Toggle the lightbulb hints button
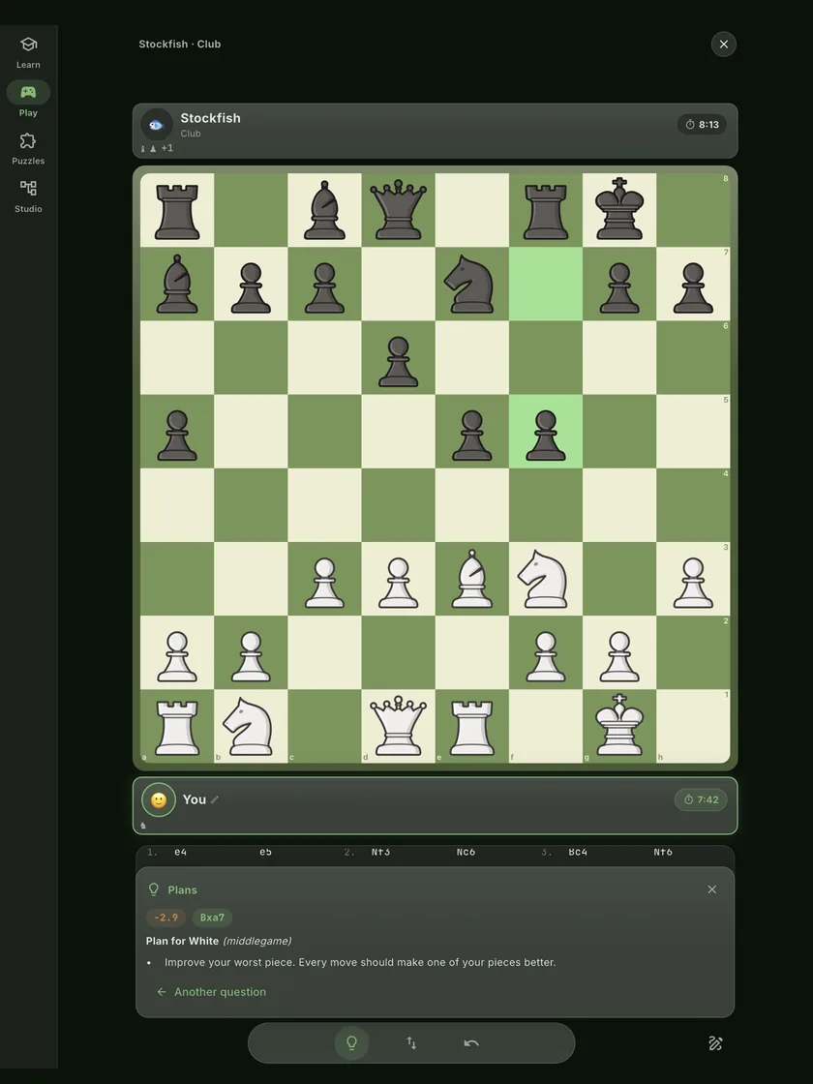Screen dimensions: 813x1084 [351, 1042]
